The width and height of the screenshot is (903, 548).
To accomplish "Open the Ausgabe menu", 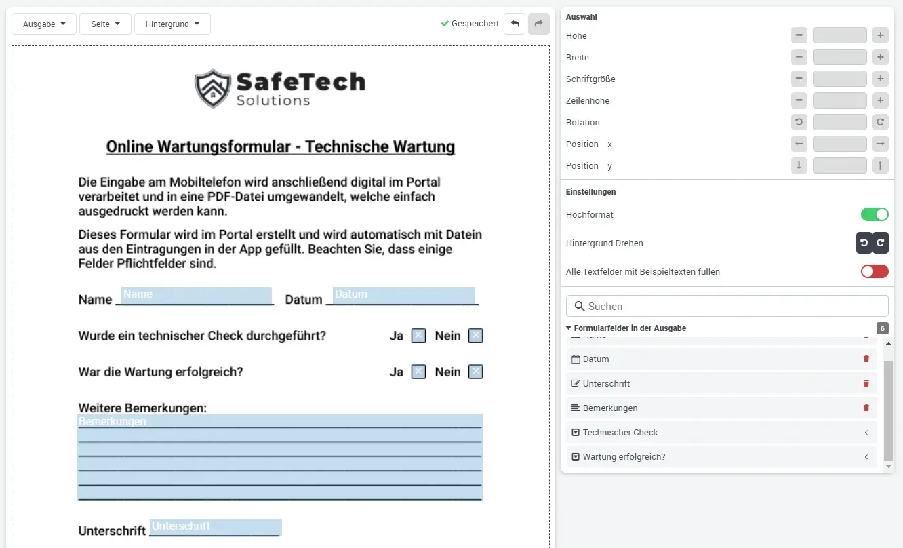I will coord(43,23).
